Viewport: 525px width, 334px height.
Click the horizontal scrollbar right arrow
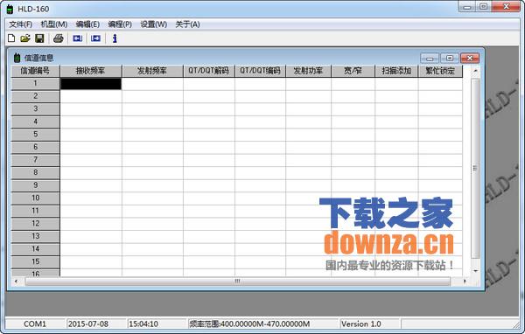pyautogui.click(x=465, y=282)
